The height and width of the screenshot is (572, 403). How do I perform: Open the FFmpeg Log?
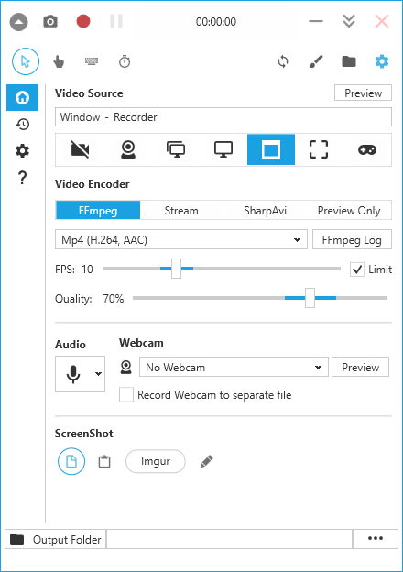tap(352, 239)
